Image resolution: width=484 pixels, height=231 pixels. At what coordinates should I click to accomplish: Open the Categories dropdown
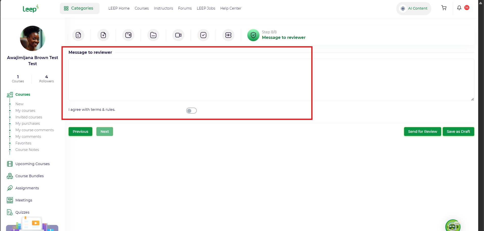pyautogui.click(x=80, y=8)
